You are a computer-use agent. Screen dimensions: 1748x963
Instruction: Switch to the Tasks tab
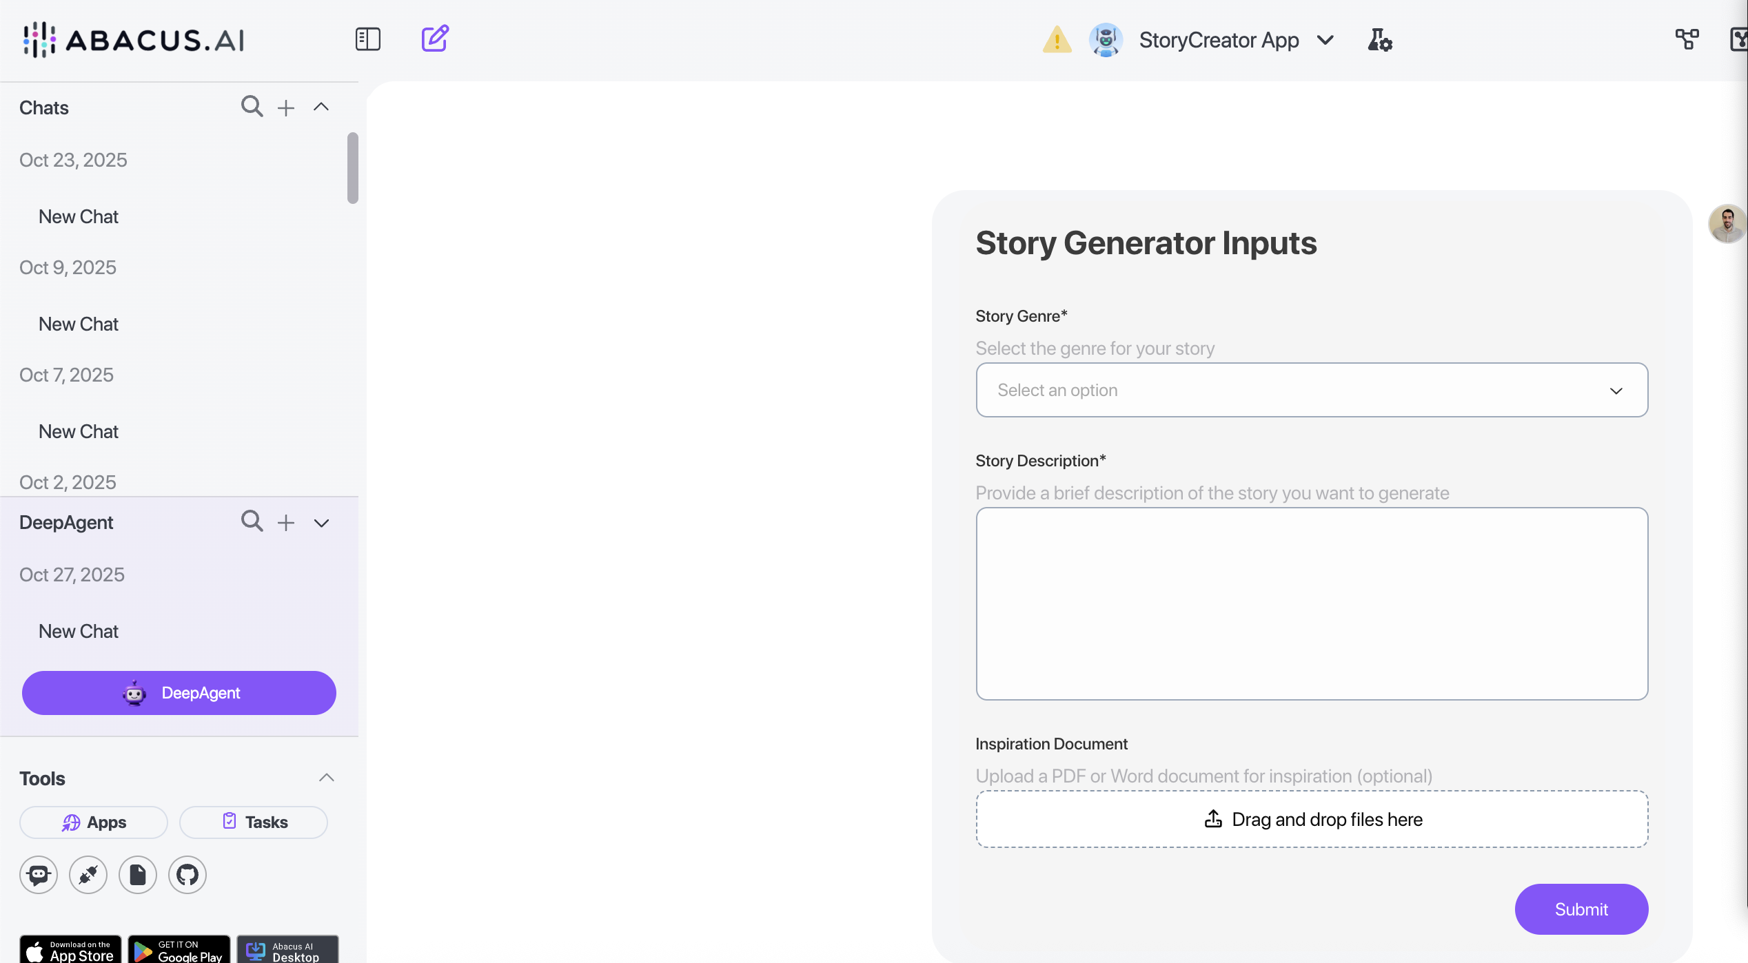click(x=253, y=822)
